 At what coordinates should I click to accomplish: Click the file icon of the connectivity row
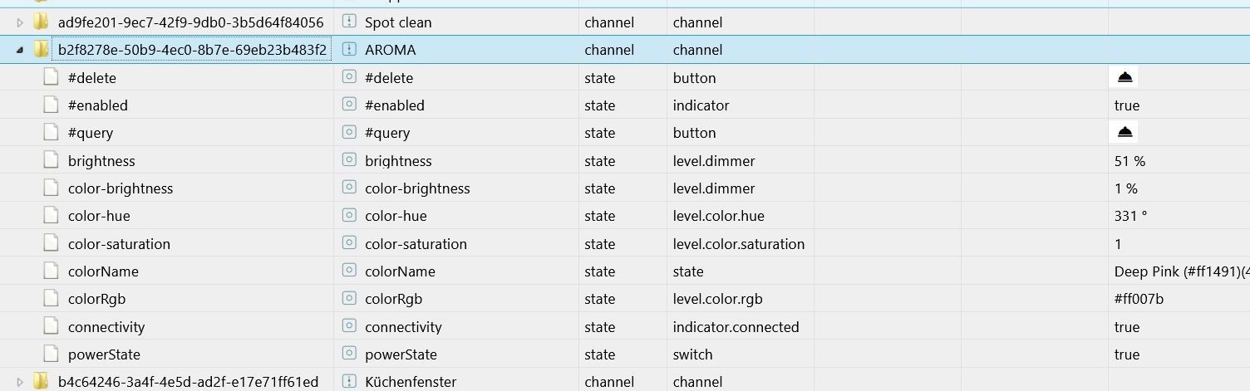coord(52,327)
